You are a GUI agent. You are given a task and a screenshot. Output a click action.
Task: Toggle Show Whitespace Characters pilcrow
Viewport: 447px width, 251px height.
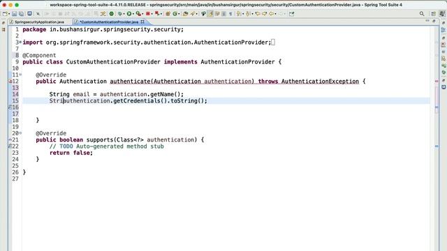pos(230,14)
